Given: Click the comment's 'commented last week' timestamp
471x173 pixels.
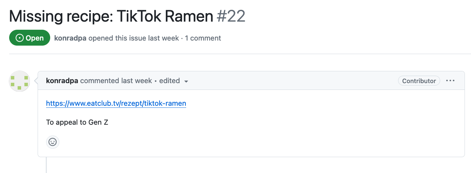Looking at the screenshot, I should click(x=116, y=81).
